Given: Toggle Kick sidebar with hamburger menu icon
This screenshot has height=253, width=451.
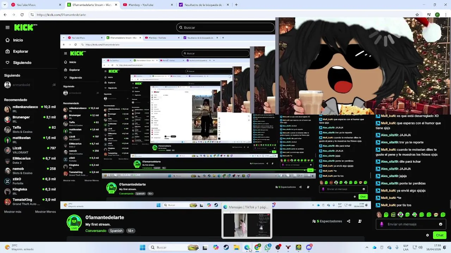Looking at the screenshot, I should [x=7, y=27].
